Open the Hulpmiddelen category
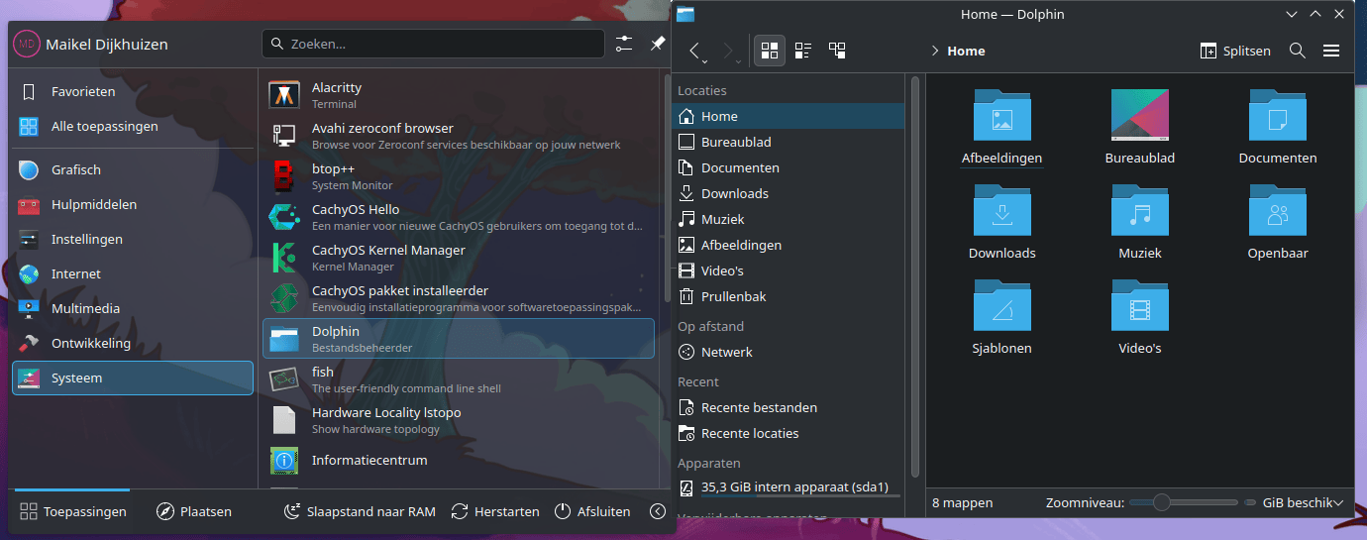Image resolution: width=1367 pixels, height=540 pixels. tap(133, 204)
